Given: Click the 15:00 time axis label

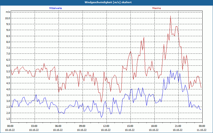Looking at the screenshot, I should (x=131, y=126).
